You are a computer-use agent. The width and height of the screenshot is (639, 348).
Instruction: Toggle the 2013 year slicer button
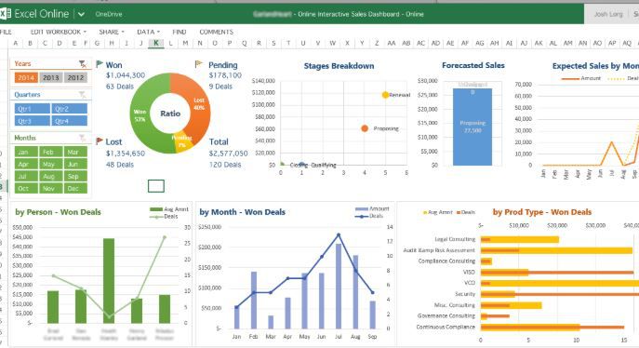click(51, 77)
